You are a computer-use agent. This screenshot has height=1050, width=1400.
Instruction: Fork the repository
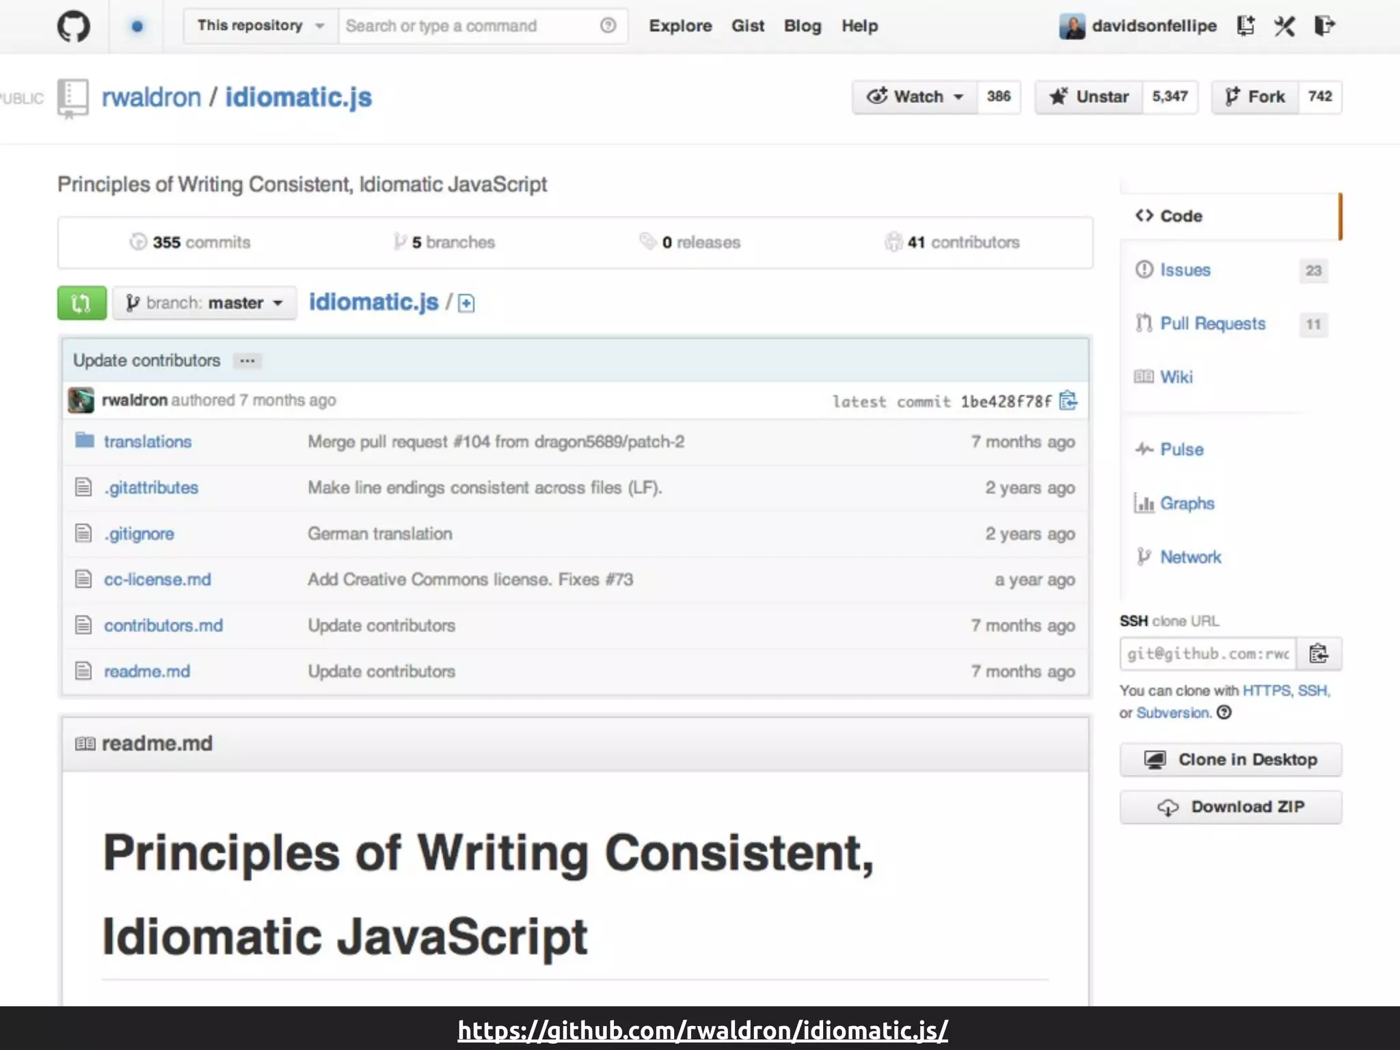[1255, 96]
